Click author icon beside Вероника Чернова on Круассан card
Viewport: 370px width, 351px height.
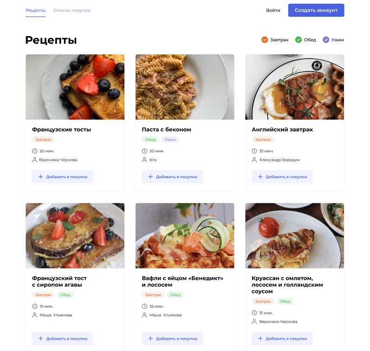[x=254, y=321]
